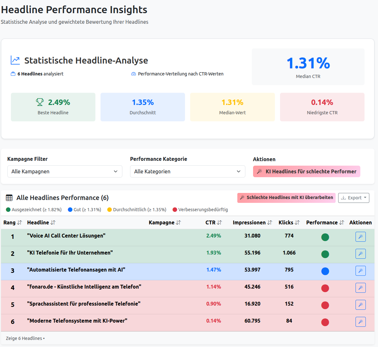Expand the Export menu via its chevron
This screenshot has height=347, width=378.
[x=365, y=198]
